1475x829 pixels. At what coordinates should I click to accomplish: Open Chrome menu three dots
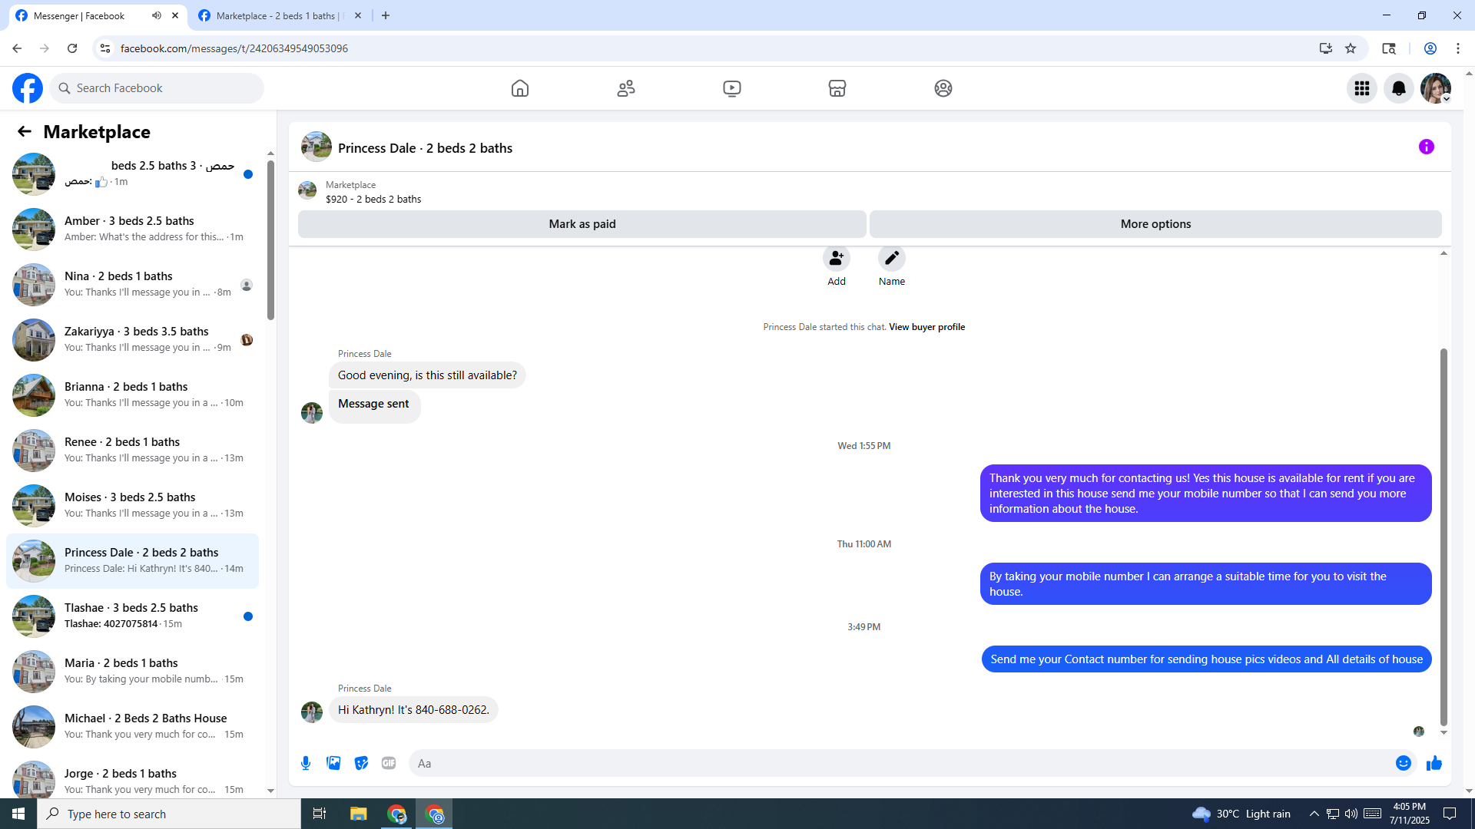(1458, 48)
